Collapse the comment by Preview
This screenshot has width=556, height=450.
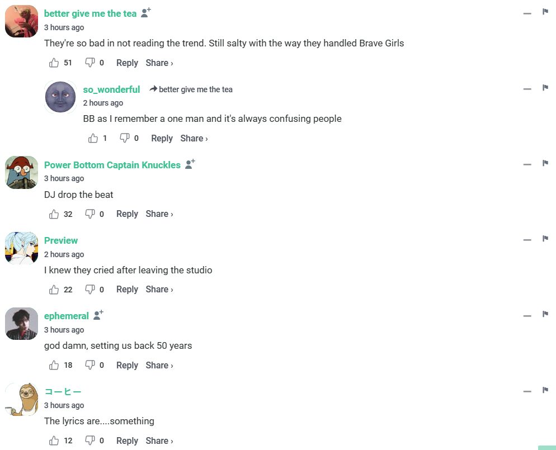[527, 240]
